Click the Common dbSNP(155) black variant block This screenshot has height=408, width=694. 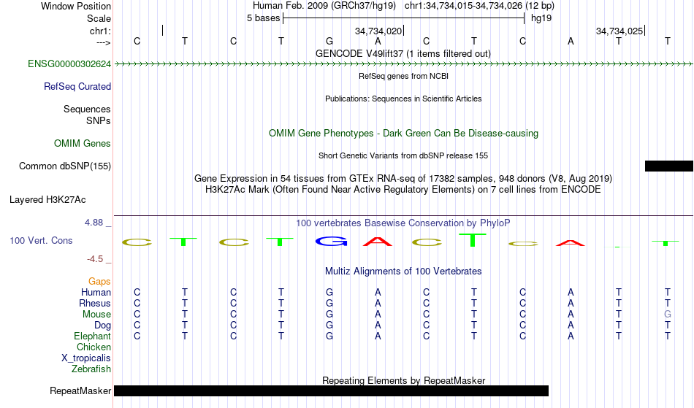point(668,166)
